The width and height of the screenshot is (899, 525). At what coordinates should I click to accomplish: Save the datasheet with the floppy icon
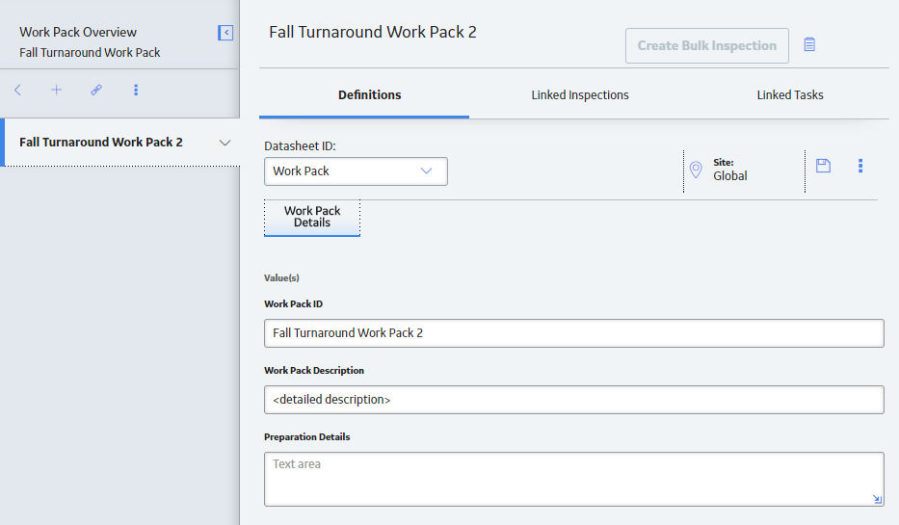[x=823, y=166]
